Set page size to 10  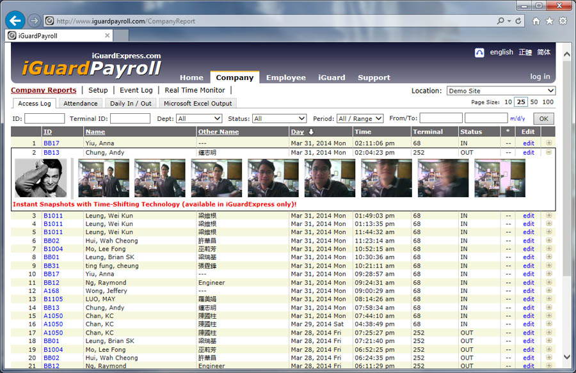pos(508,102)
